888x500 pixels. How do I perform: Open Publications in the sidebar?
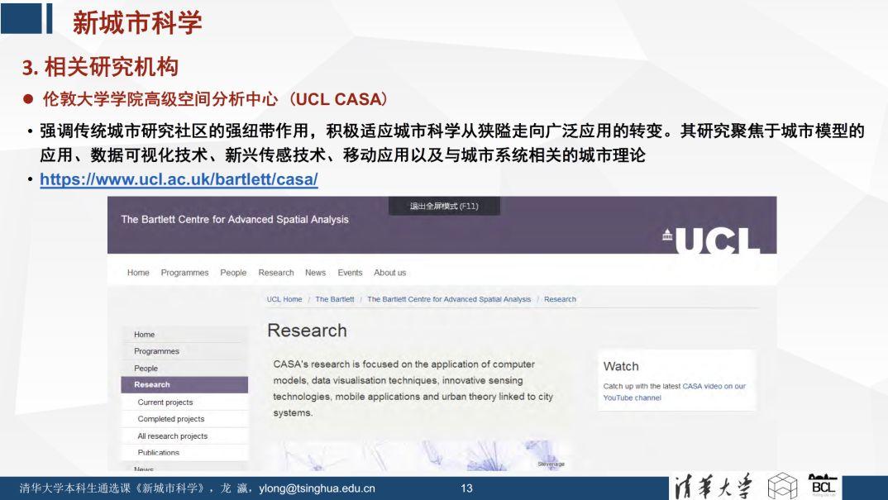(184, 452)
